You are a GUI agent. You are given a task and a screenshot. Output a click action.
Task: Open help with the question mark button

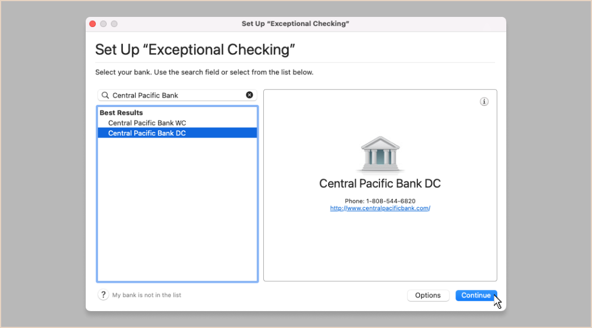(x=103, y=295)
